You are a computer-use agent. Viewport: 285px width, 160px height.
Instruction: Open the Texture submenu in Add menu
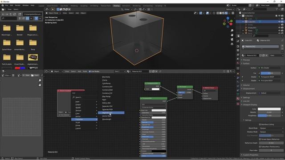click(x=84, y=111)
